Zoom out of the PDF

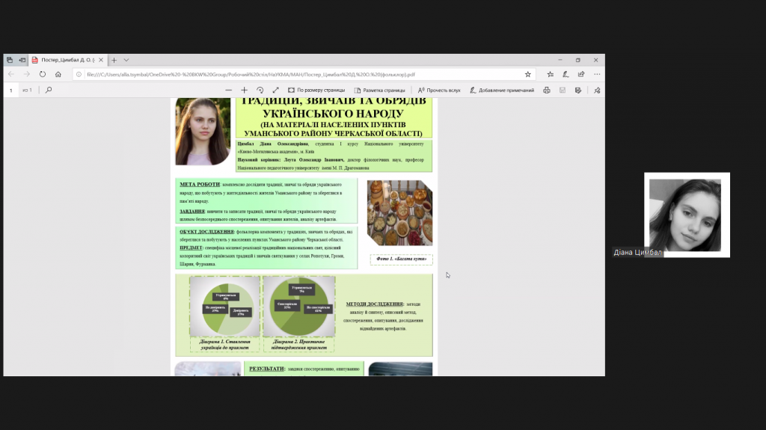click(x=229, y=90)
